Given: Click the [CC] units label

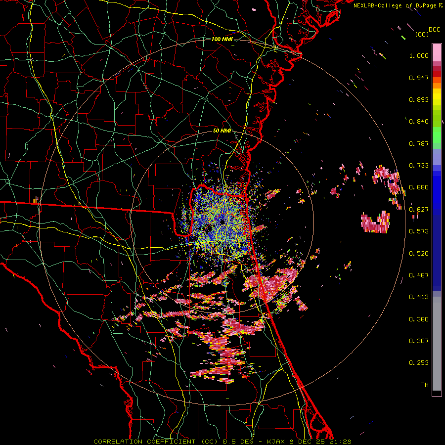Looking at the screenshot, I should (x=422, y=35).
